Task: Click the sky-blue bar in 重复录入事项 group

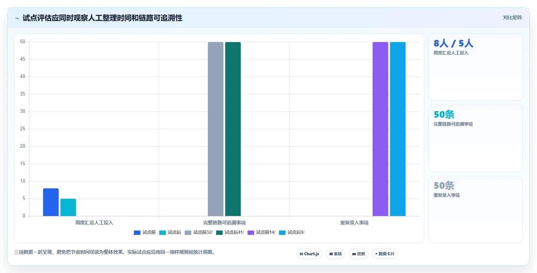Action: pyautogui.click(x=398, y=129)
